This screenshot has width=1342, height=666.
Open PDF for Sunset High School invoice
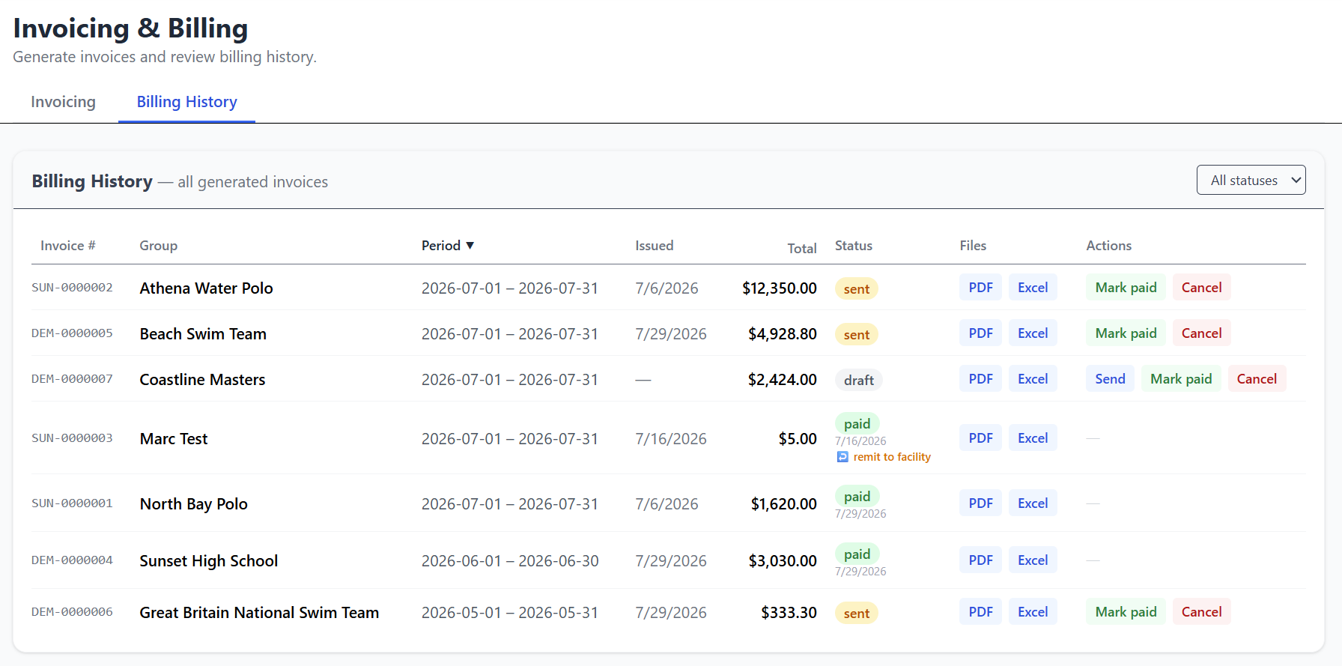pyautogui.click(x=980, y=560)
